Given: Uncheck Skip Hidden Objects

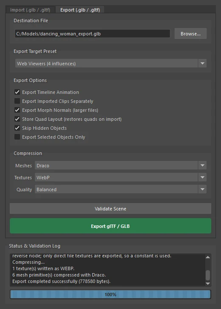Looking at the screenshot, I should (x=17, y=128).
